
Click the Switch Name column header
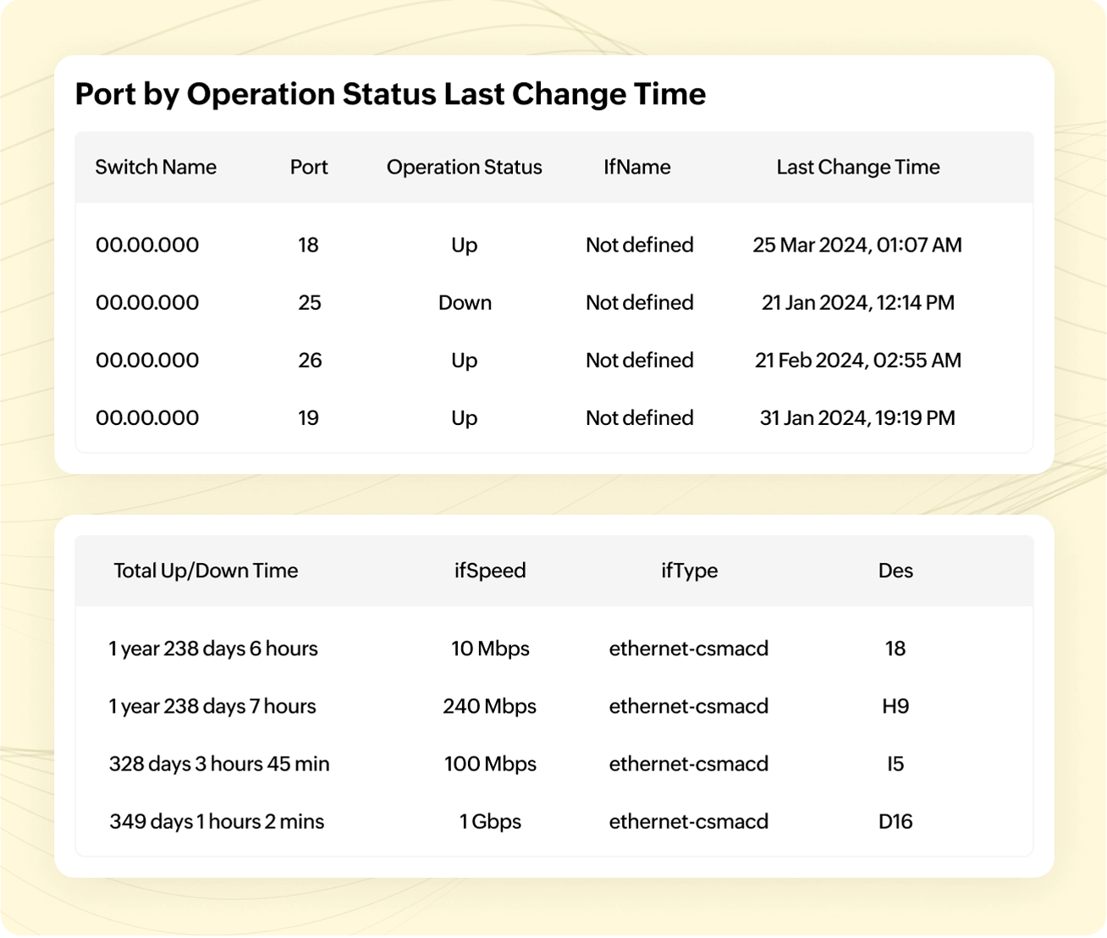[x=156, y=167]
